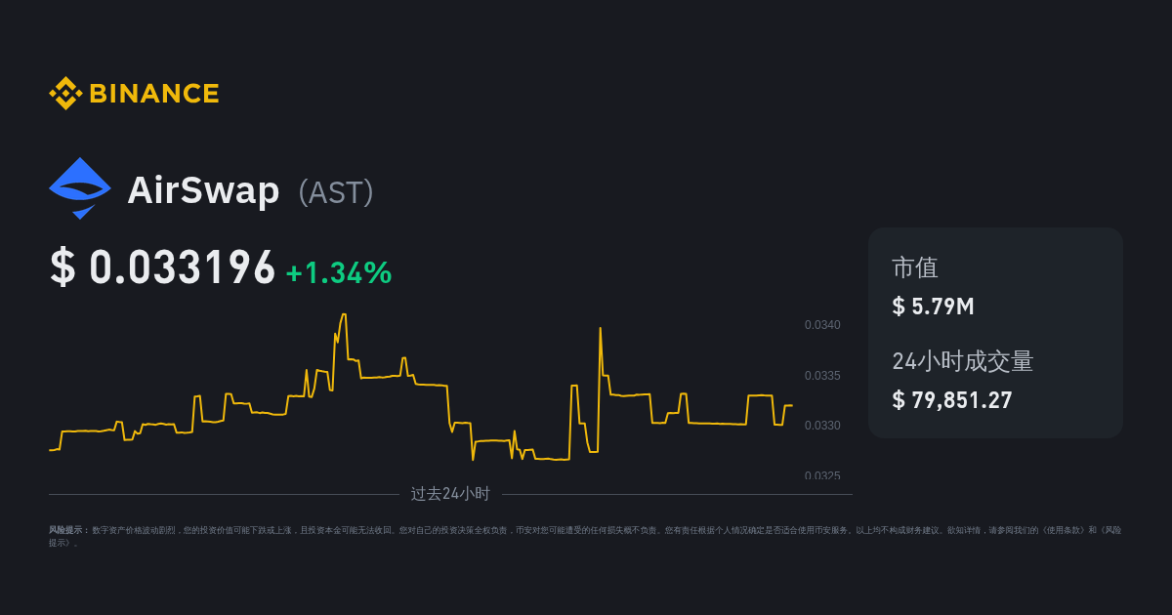Click the (AST) ticker symbol
The height and width of the screenshot is (615, 1172).
pyautogui.click(x=336, y=192)
